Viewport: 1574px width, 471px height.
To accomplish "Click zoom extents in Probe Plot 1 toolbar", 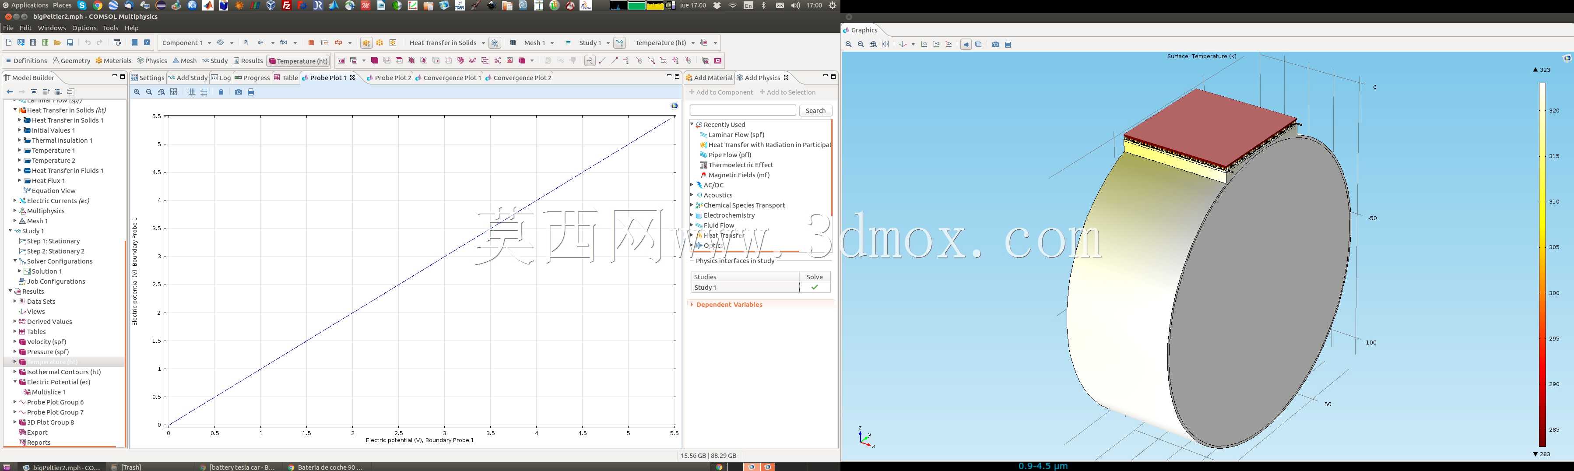I will 173,92.
